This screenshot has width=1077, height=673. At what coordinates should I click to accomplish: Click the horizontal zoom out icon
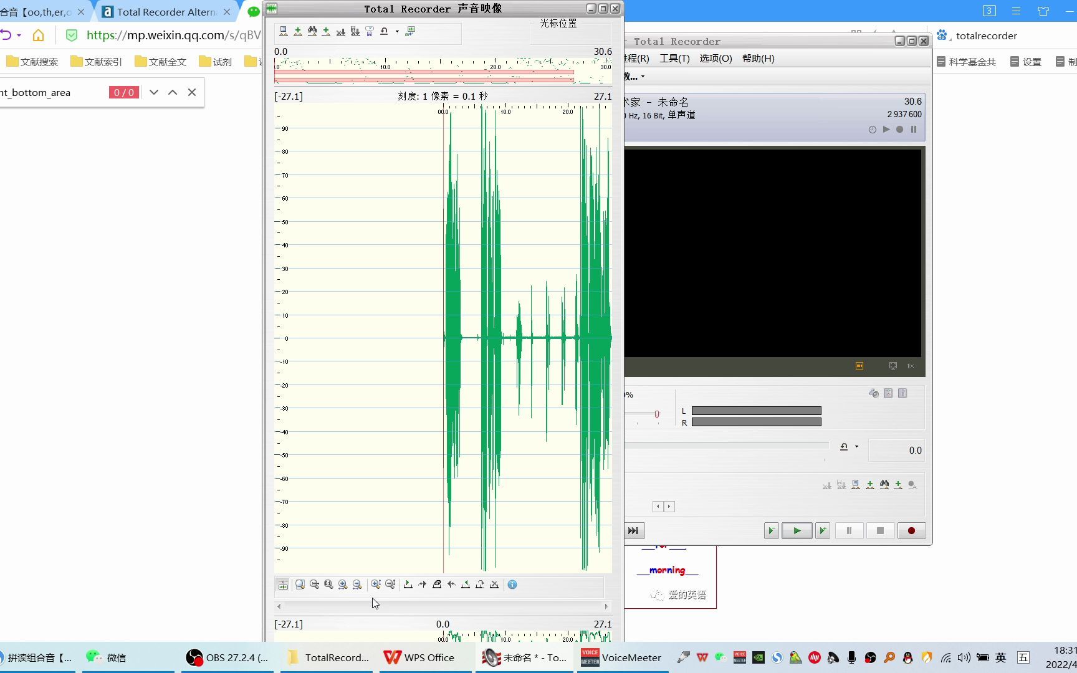[358, 585]
